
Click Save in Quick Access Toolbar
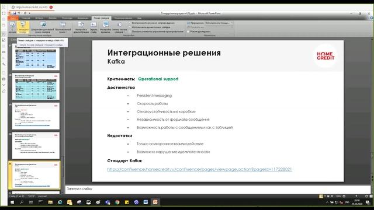click(15, 13)
